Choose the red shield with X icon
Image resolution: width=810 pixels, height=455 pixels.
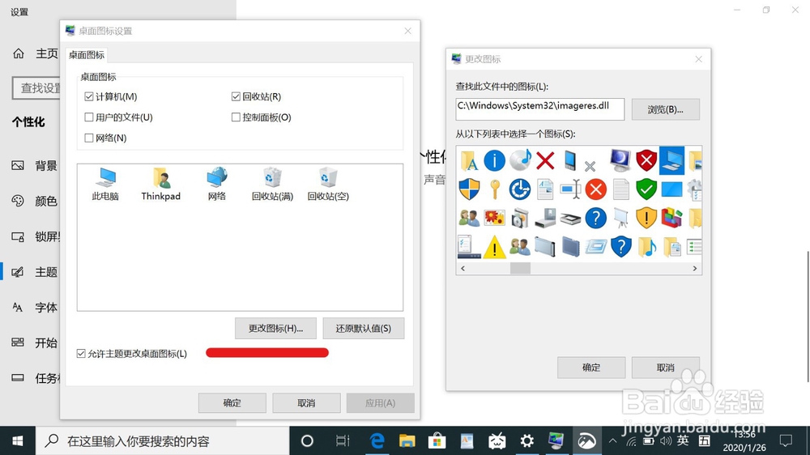click(x=646, y=160)
